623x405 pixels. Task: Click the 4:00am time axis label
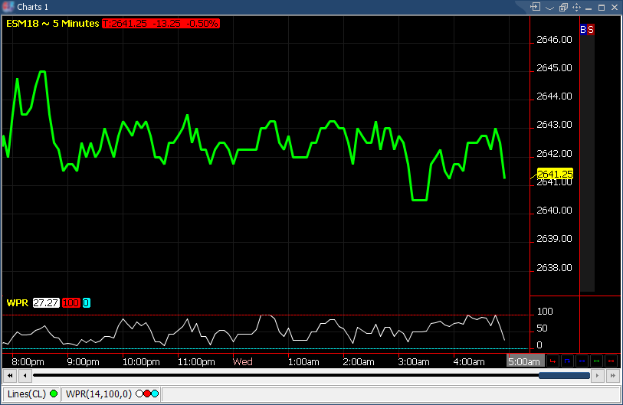pyautogui.click(x=469, y=361)
